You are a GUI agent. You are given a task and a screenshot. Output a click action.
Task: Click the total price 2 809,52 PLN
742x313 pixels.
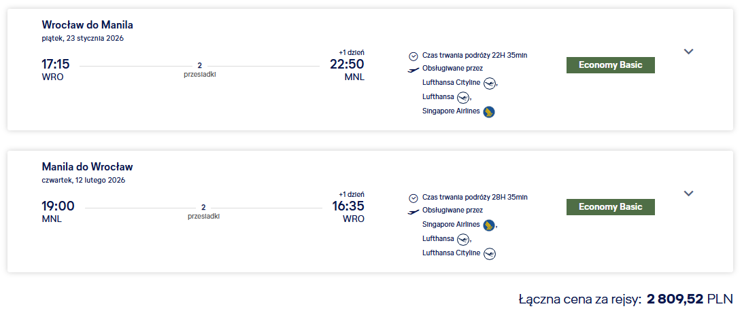point(690,299)
